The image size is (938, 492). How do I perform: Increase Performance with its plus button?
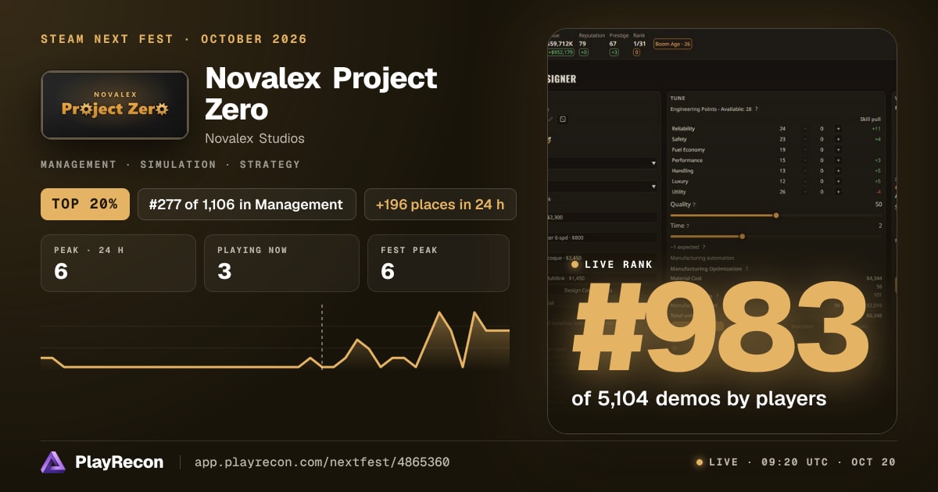point(838,160)
